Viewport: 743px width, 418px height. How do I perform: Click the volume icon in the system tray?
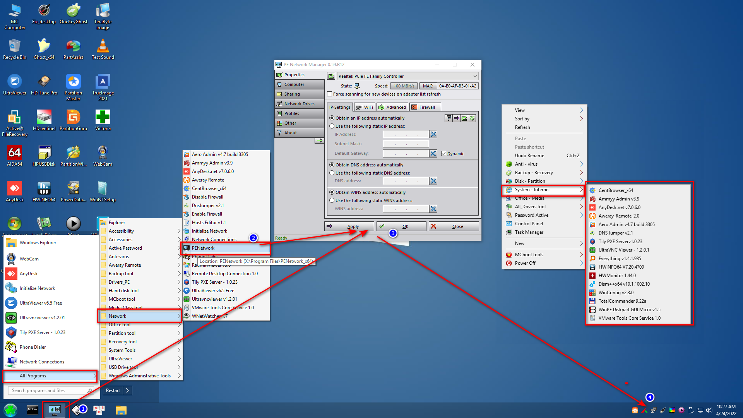click(x=709, y=410)
